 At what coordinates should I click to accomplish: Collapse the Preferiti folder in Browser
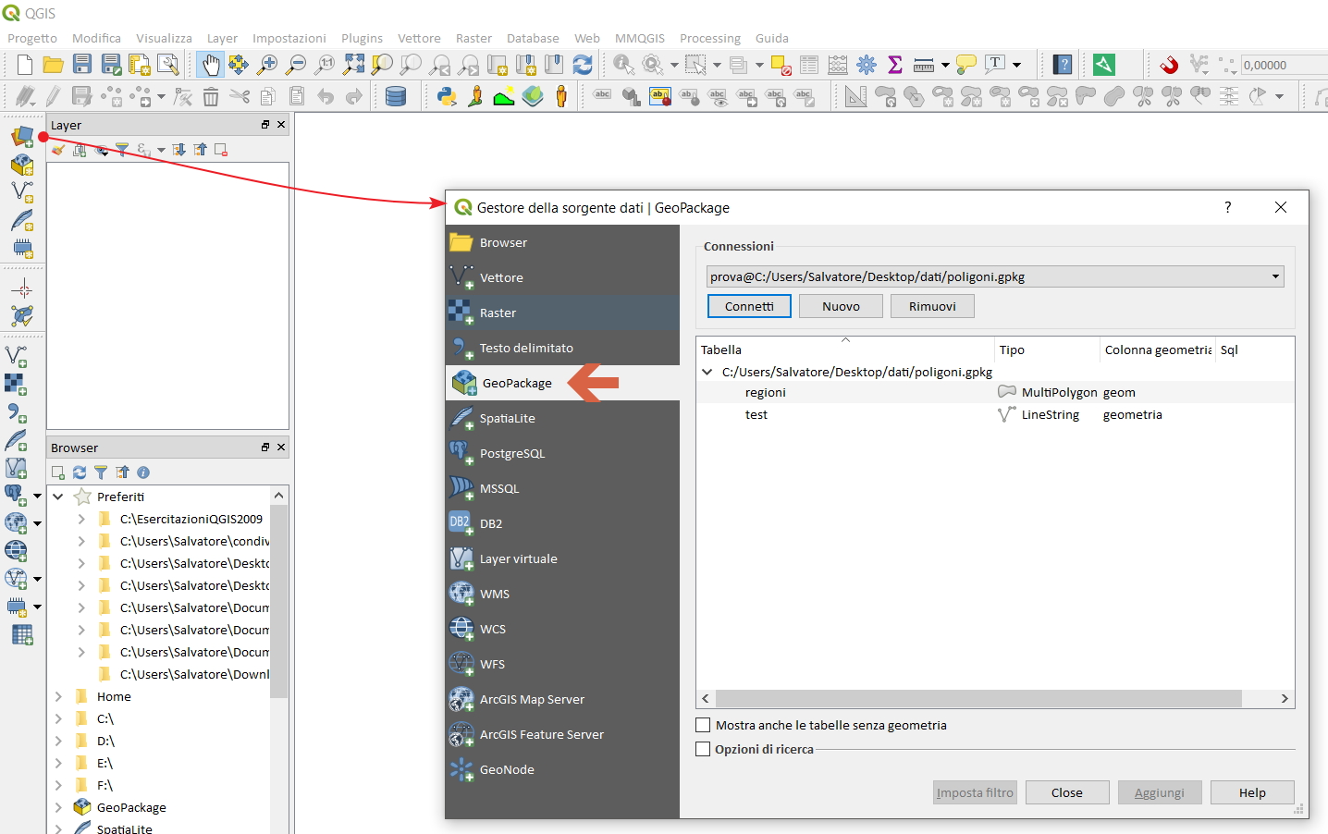(58, 497)
